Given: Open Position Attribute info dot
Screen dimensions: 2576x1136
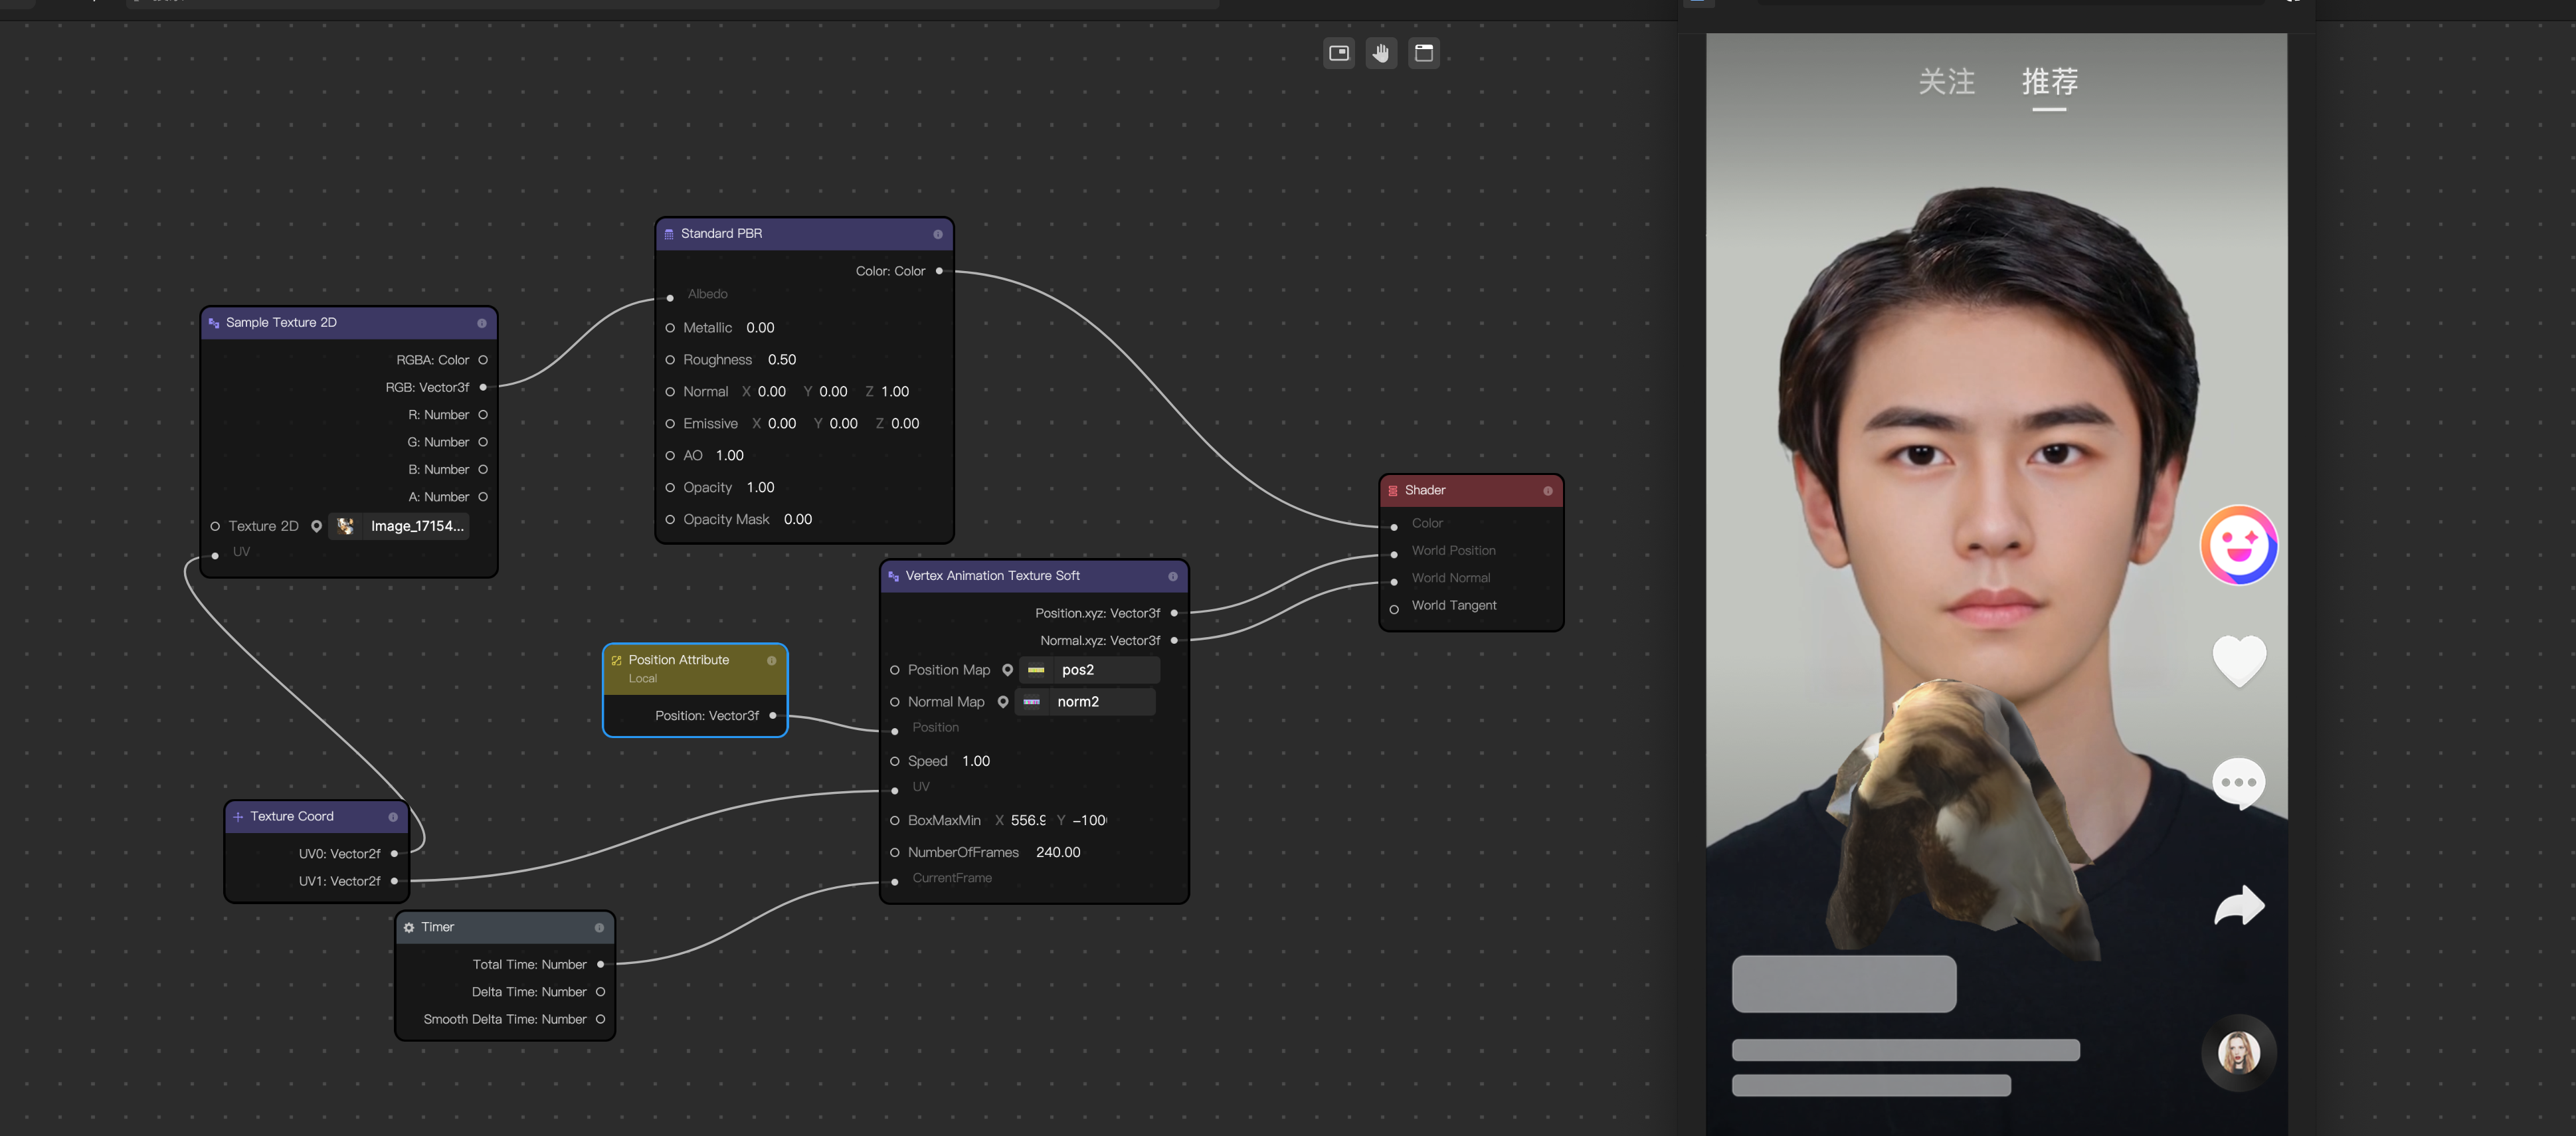Looking at the screenshot, I should click(x=771, y=661).
